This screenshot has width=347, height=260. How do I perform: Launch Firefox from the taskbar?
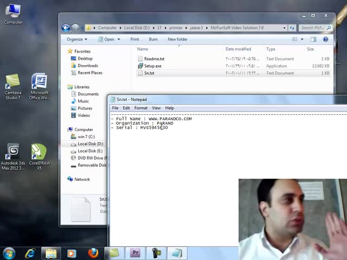(93, 253)
